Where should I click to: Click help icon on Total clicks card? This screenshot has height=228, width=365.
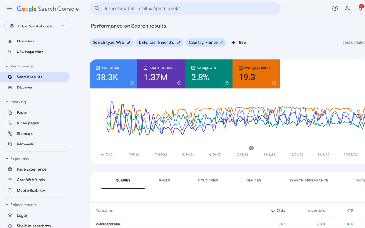132,83
